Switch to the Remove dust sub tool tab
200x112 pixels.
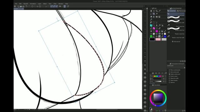tap(181, 11)
